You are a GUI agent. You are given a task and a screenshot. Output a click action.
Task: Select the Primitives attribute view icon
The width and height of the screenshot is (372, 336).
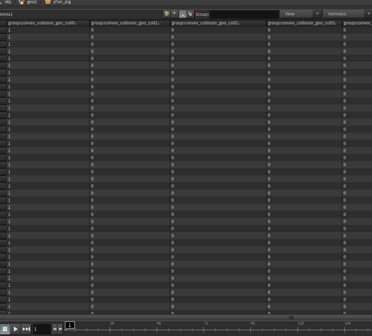click(182, 14)
